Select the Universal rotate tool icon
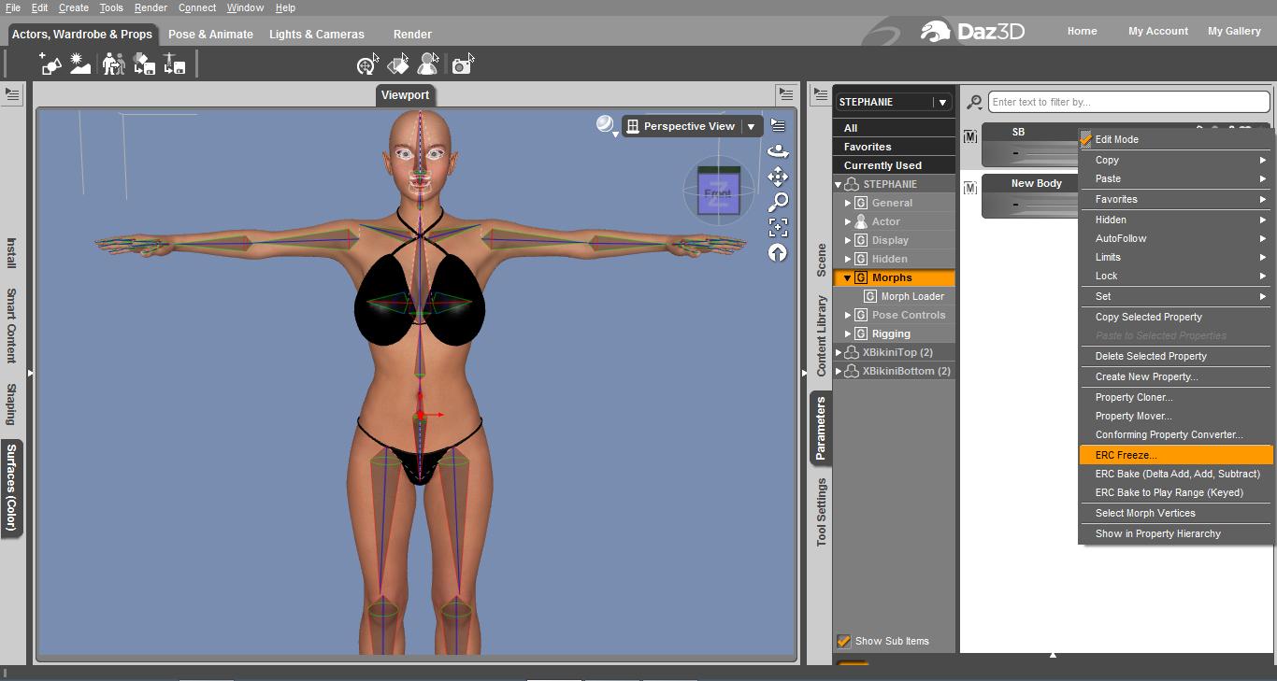This screenshot has height=681, width=1277. (x=367, y=64)
